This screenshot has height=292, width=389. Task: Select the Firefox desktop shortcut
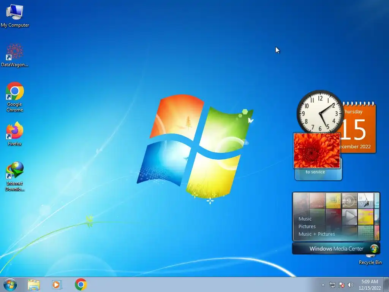click(15, 133)
